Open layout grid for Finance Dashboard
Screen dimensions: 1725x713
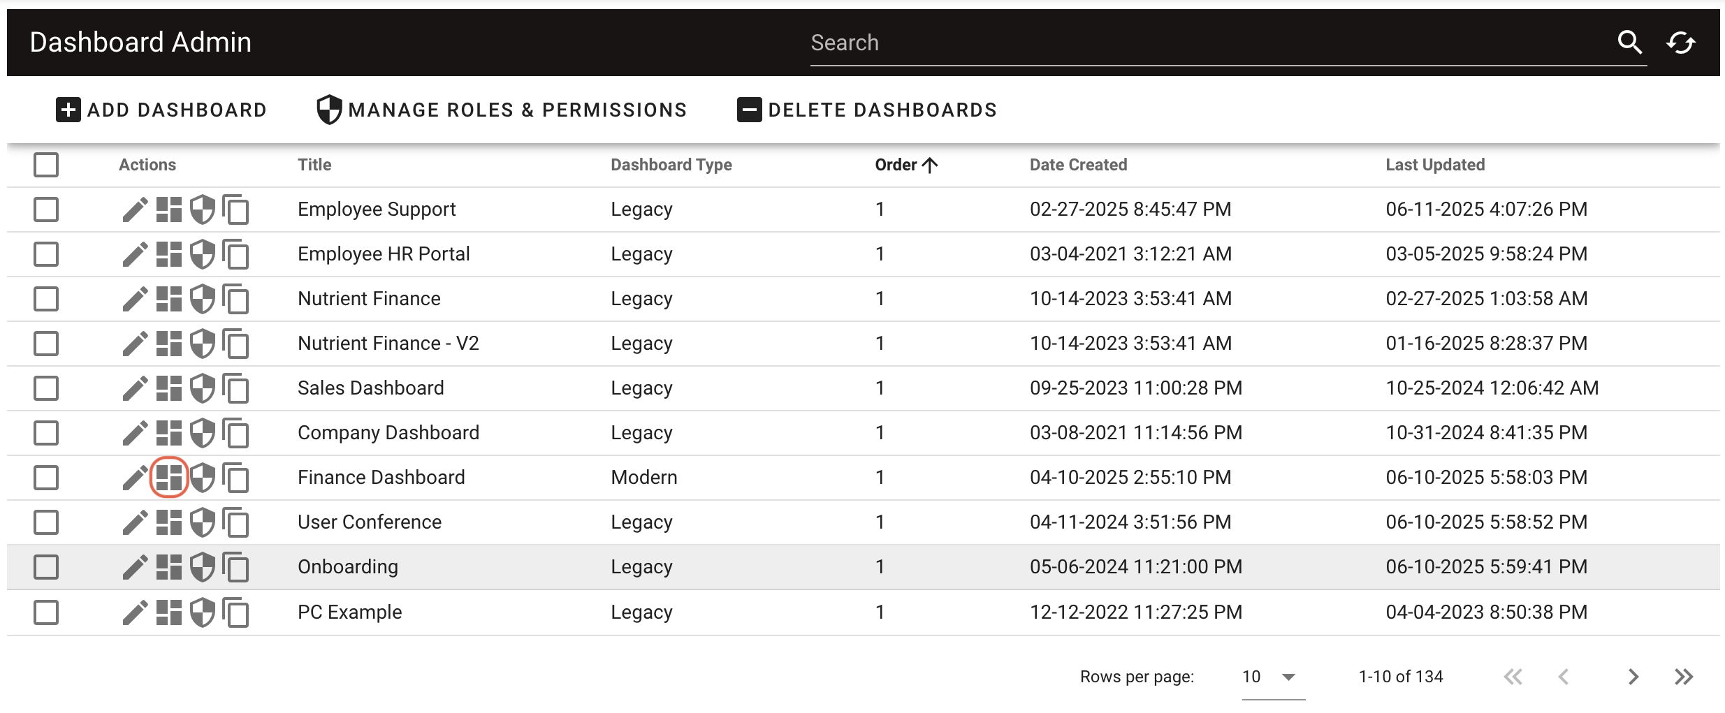tap(169, 478)
